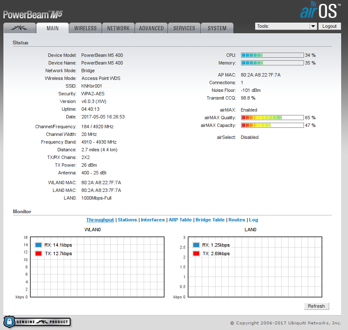Image resolution: width=348 pixels, height=330 pixels.
Task: Click the airSelect Disabled value
Action: coord(250,137)
